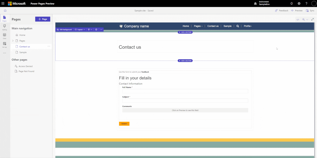This screenshot has width=317, height=158.
Task: Click the Preview button
Action: 297,11
